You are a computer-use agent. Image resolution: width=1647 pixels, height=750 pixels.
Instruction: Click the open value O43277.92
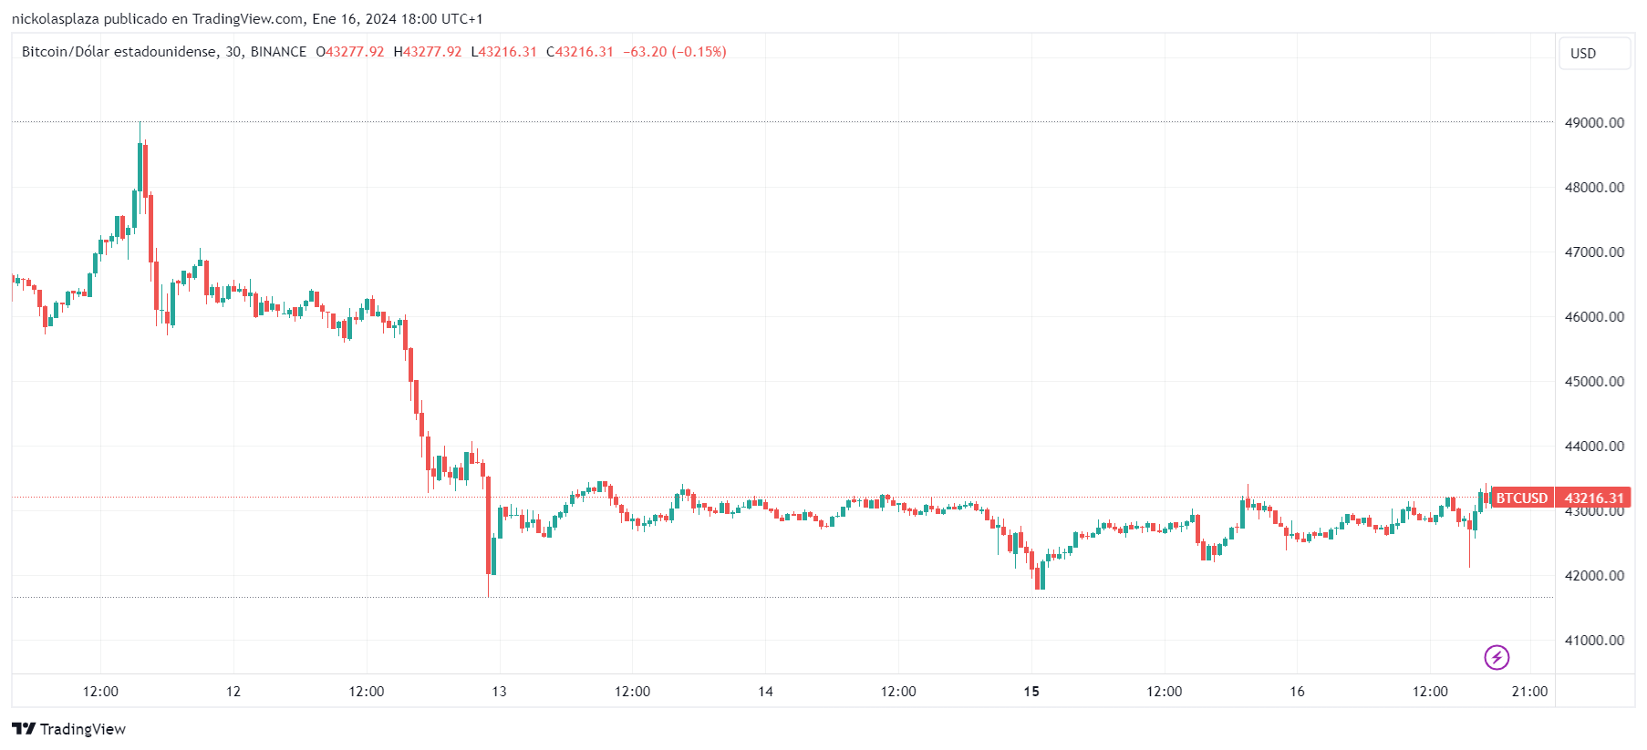350,52
